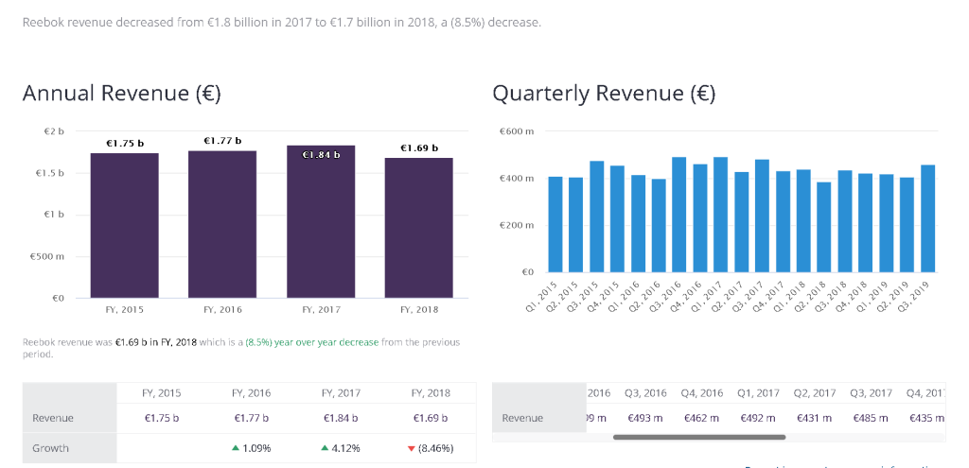Image resolution: width=969 pixels, height=468 pixels.
Task: Select the FY, 2015 bar in Annual Revenue
Action: (x=125, y=225)
